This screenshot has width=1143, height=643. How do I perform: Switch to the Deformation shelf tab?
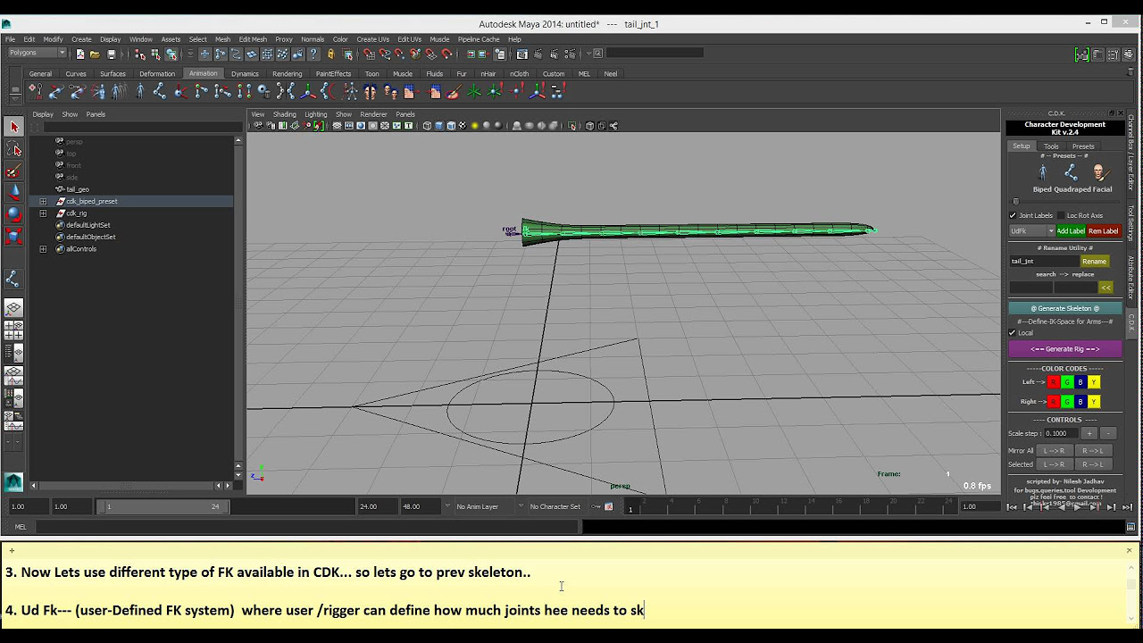(x=157, y=74)
